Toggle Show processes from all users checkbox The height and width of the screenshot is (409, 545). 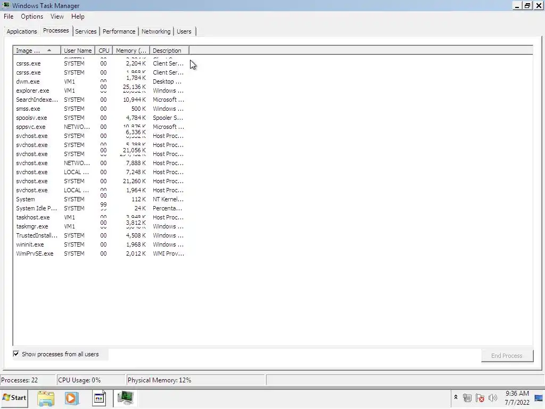click(16, 354)
